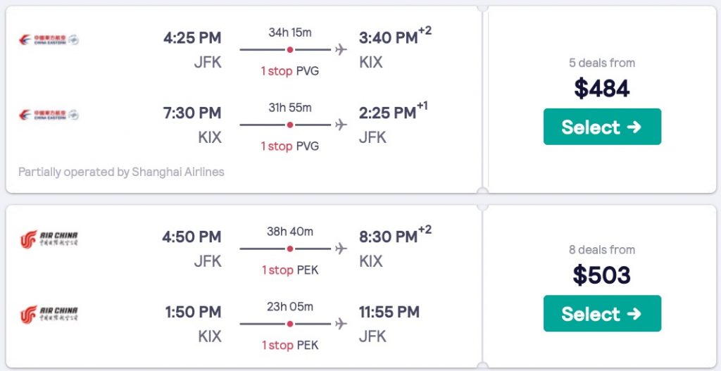
Task: Click the China Eastern logo on the JFK departure
Action: tap(49, 39)
